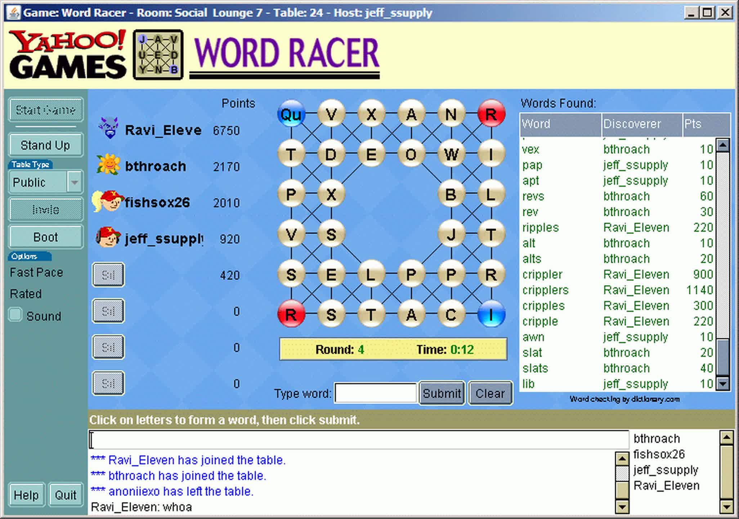Image resolution: width=739 pixels, height=519 pixels.
Task: Sort by the Pts column header
Action: 706,124
